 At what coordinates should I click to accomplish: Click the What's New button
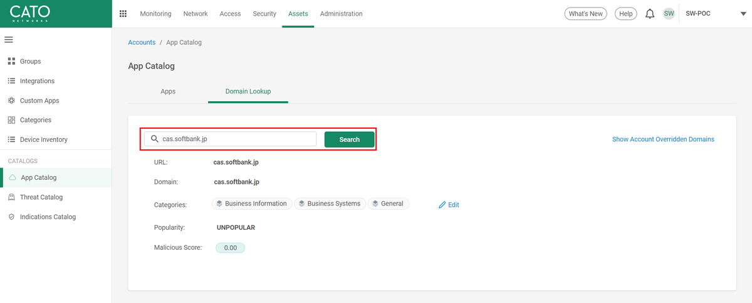[x=586, y=14]
